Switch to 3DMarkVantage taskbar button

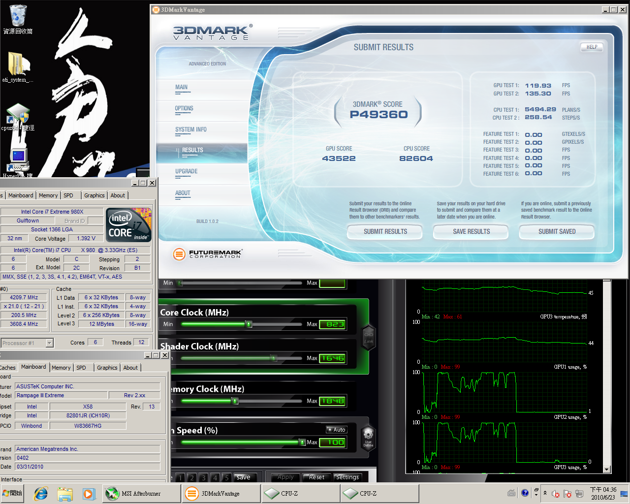pos(221,493)
